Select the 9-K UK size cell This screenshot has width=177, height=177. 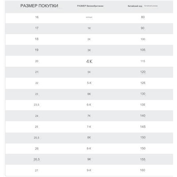pyautogui.click(x=89, y=170)
